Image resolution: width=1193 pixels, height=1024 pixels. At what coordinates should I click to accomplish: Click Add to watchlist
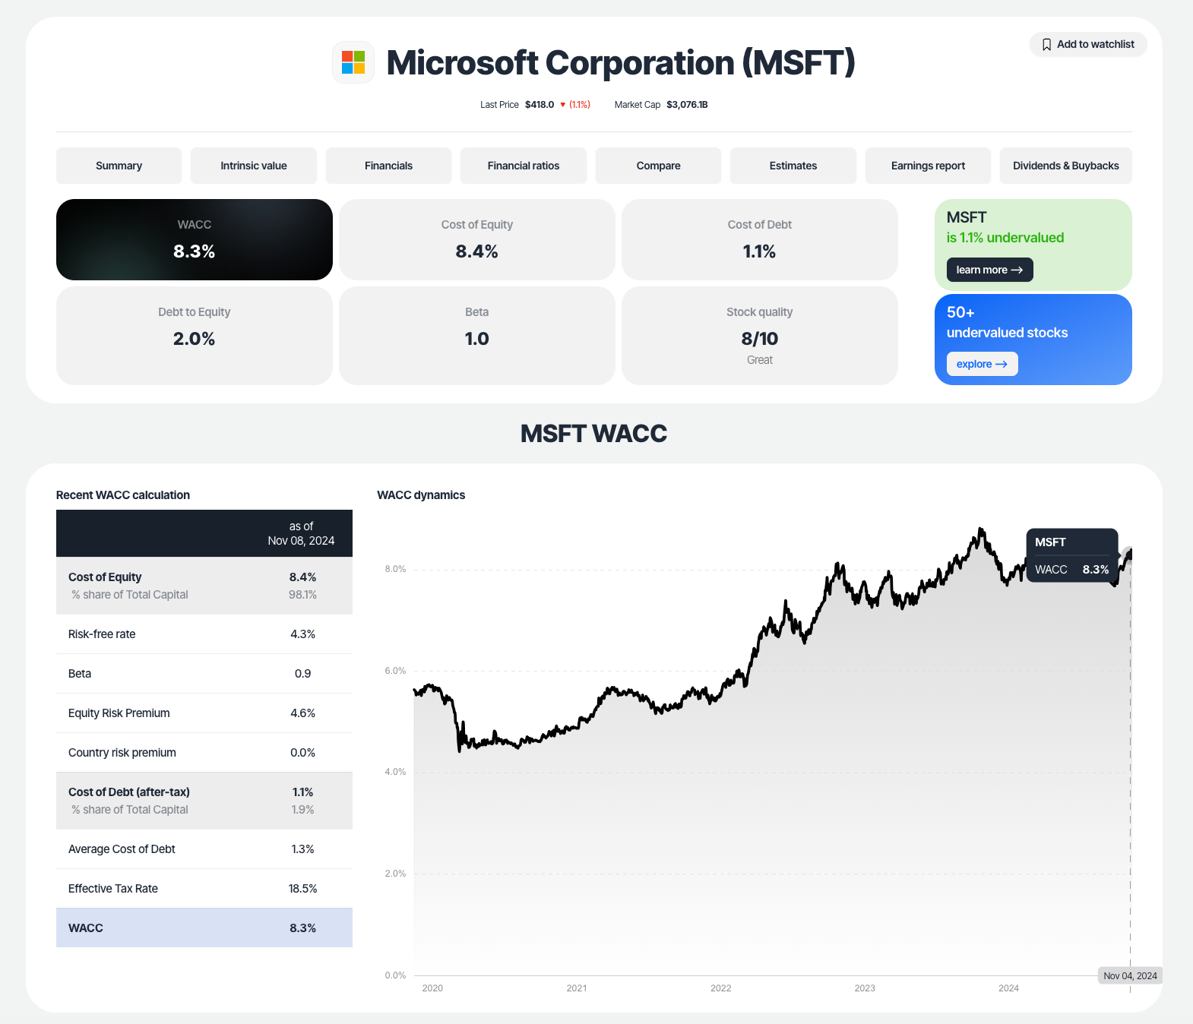1087,44
